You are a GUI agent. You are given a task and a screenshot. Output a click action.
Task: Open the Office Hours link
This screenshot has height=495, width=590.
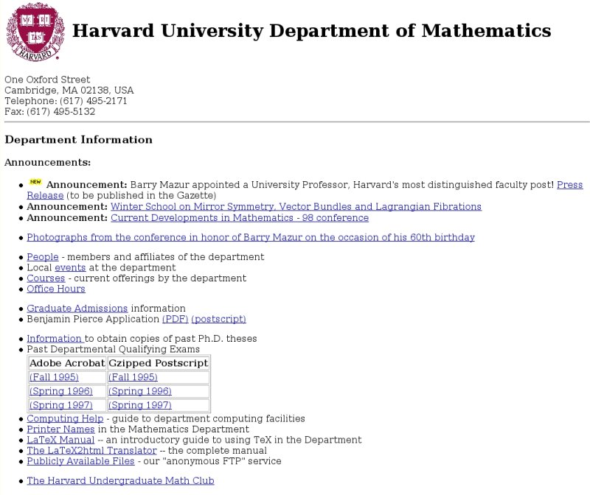(56, 289)
